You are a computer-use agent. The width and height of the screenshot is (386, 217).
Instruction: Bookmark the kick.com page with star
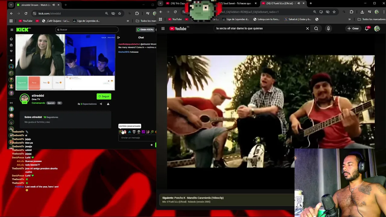pyautogui.click(x=119, y=14)
